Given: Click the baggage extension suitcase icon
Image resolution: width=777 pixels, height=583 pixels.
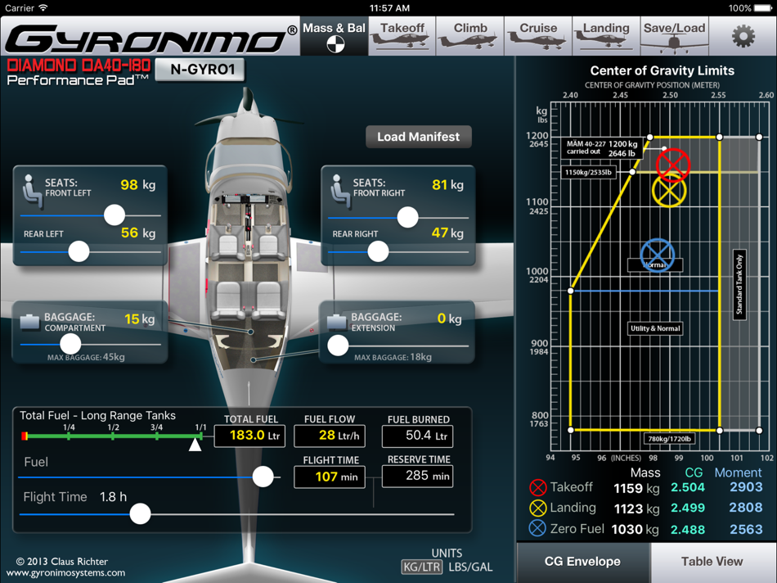Looking at the screenshot, I should pos(337,322).
